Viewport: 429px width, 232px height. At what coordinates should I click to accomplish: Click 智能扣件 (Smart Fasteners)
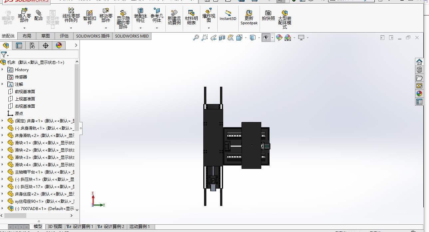tap(90, 17)
